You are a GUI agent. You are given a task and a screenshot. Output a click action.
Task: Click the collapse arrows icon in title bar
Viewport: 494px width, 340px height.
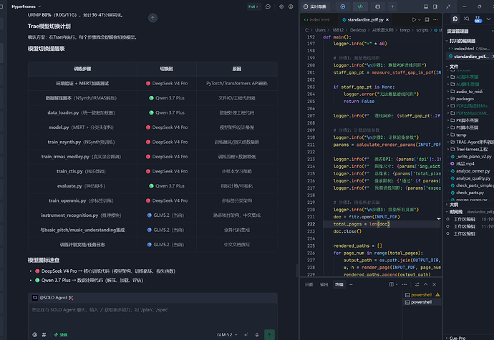tap(448, 6)
